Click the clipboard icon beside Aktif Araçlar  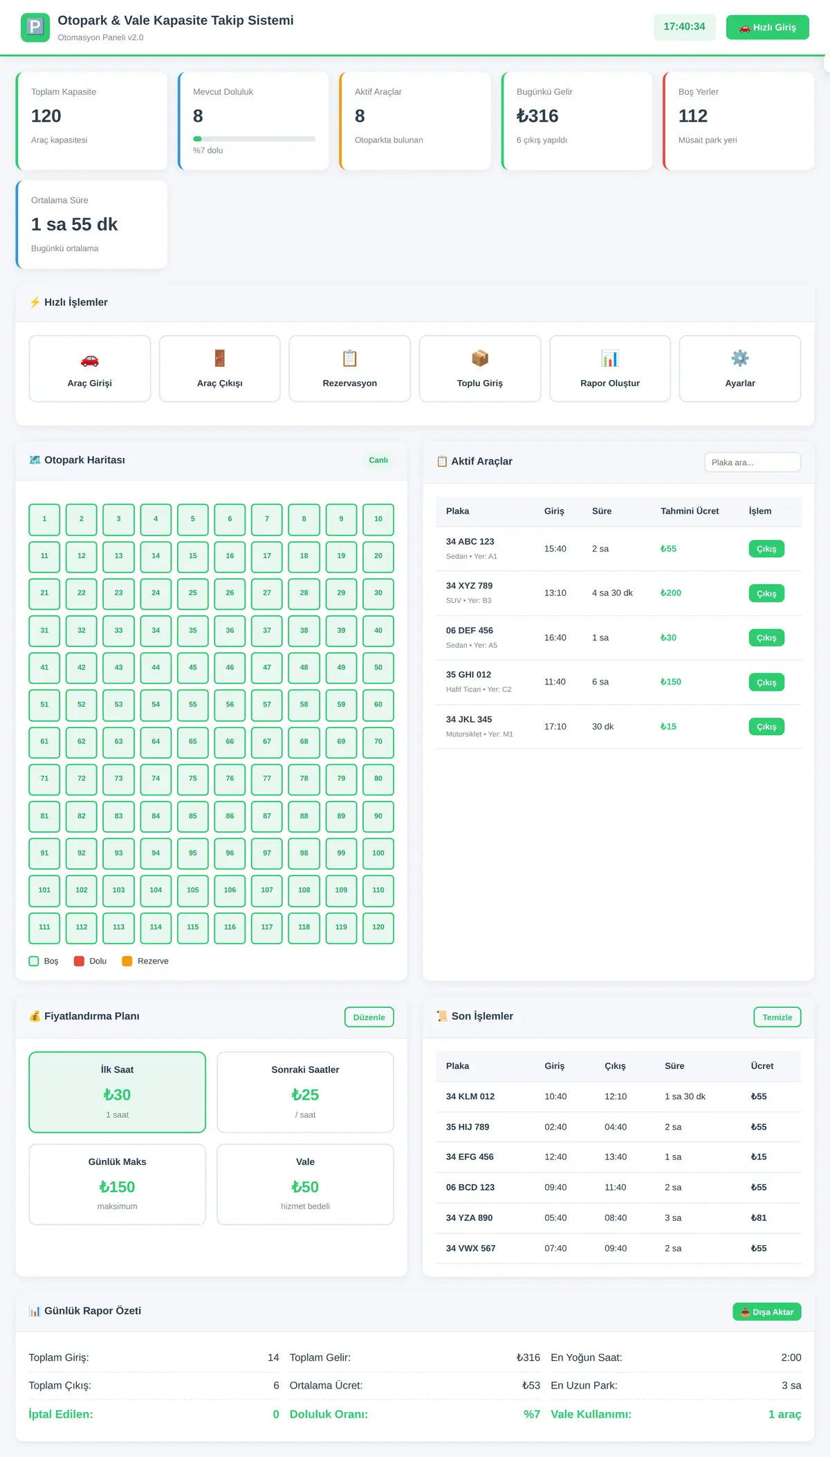(442, 462)
